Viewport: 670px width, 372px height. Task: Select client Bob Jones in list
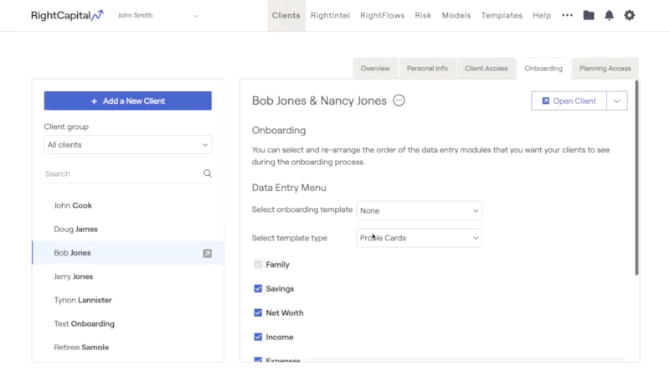pyautogui.click(x=128, y=253)
